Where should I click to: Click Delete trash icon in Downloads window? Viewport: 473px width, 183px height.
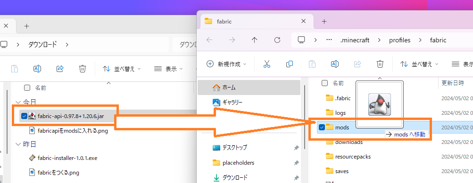click(x=83, y=69)
